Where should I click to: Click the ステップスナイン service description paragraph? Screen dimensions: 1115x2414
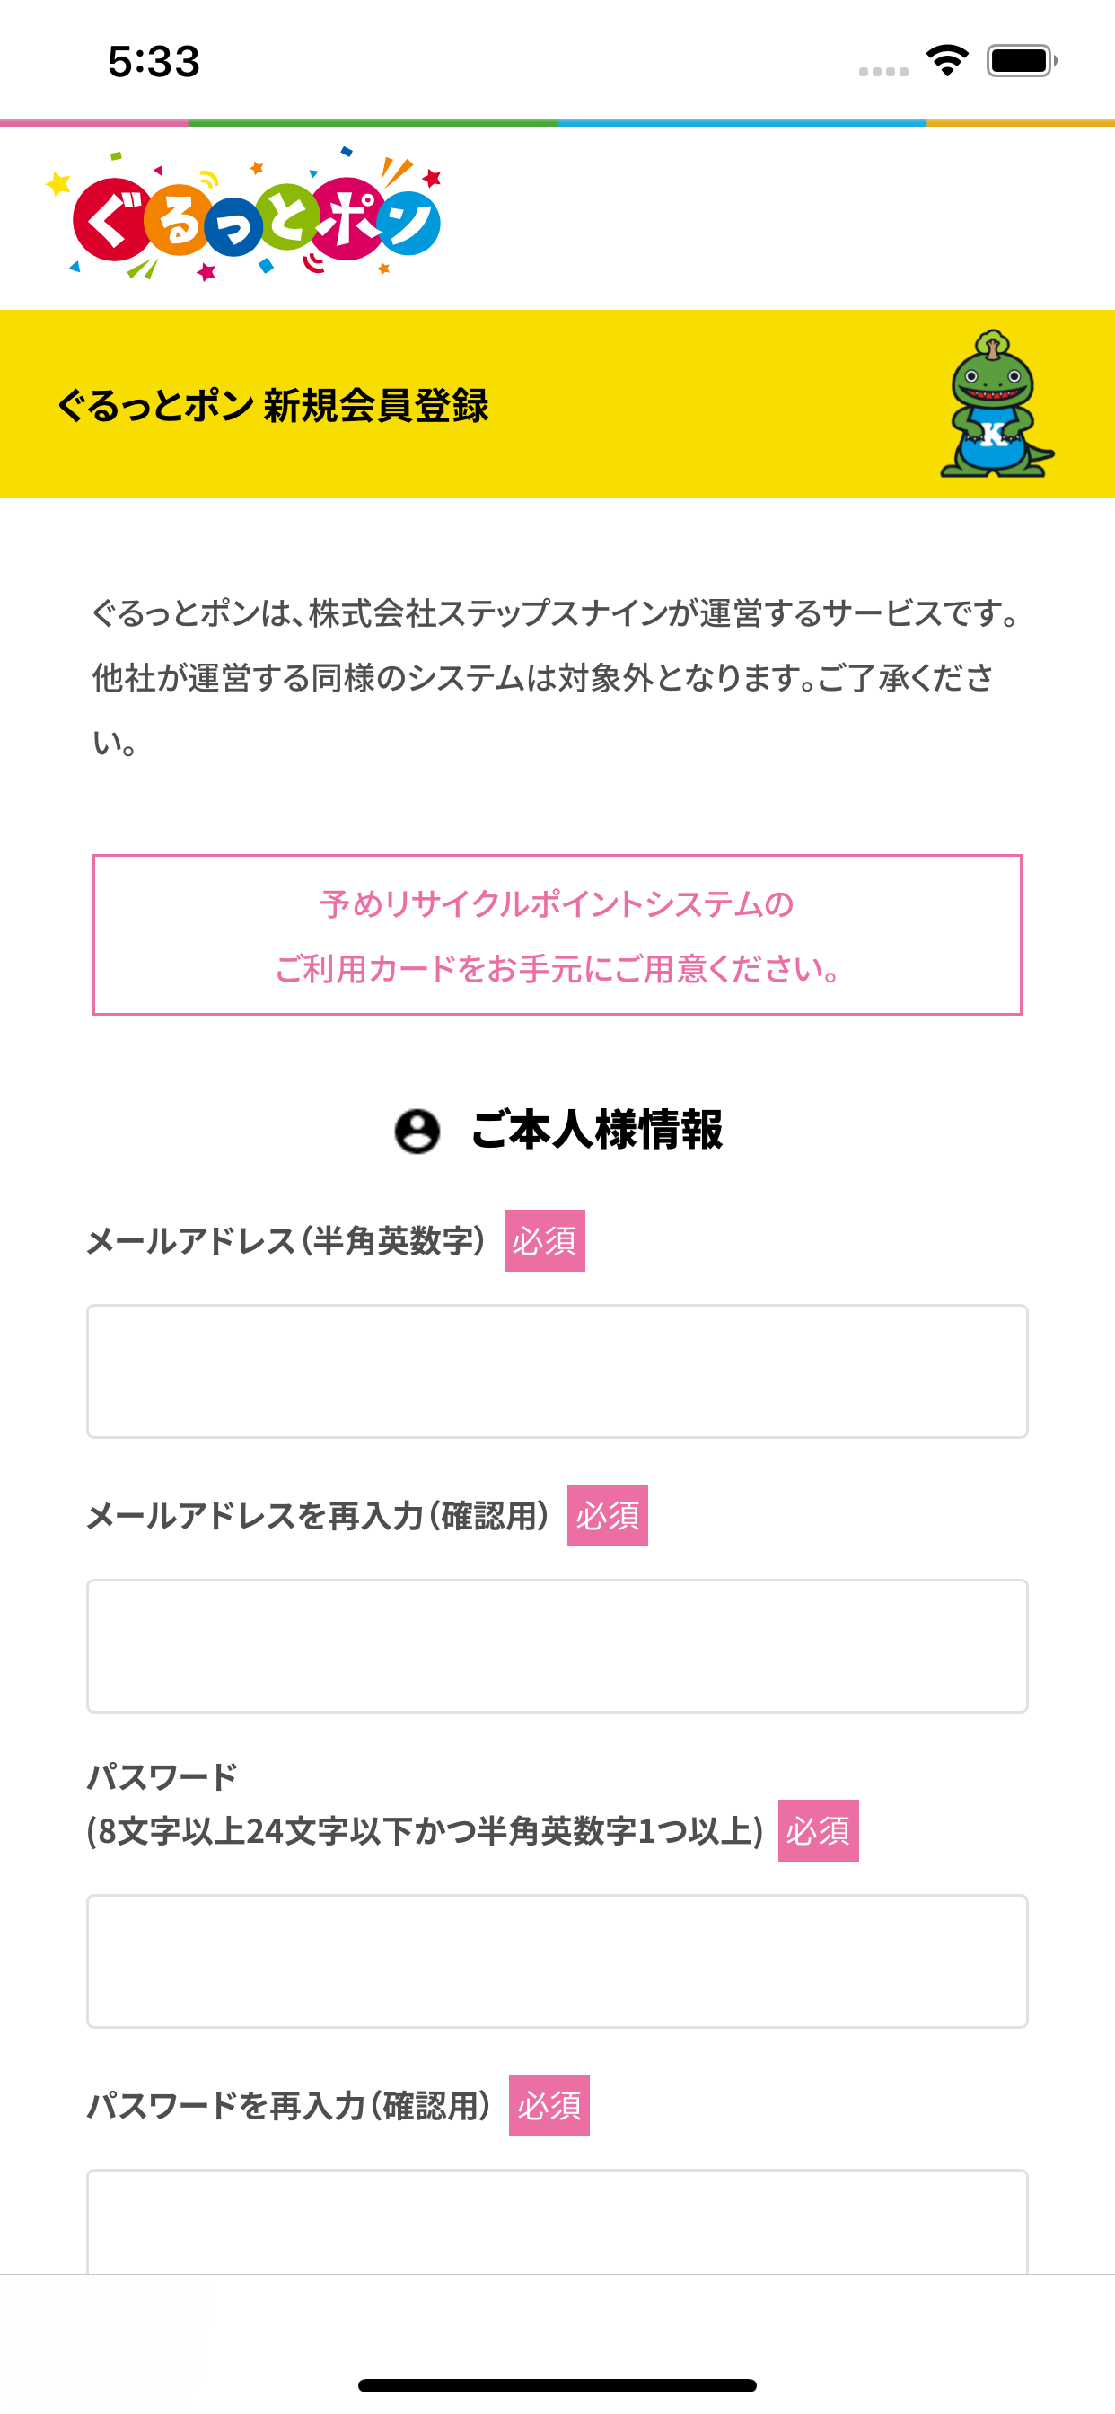pos(555,677)
